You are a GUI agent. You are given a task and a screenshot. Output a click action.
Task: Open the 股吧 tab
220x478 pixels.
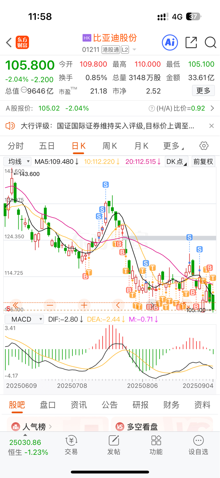coord(17,405)
